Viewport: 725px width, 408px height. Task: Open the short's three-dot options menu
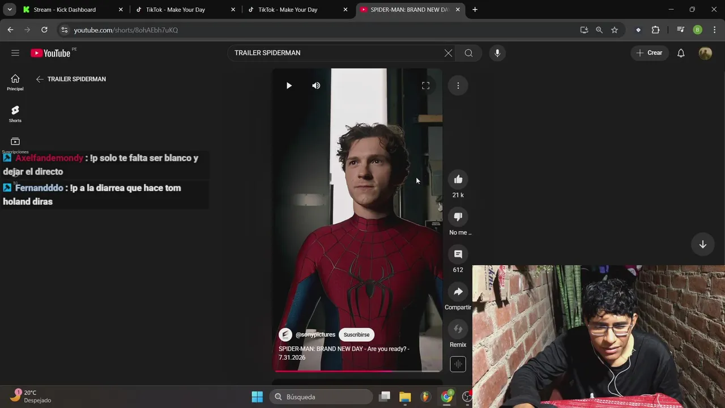click(x=458, y=86)
